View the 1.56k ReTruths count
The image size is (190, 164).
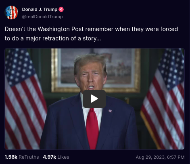coord(11,157)
